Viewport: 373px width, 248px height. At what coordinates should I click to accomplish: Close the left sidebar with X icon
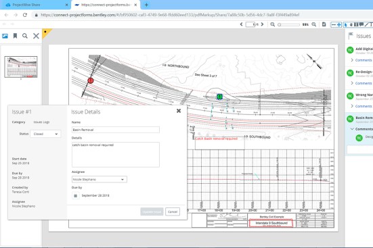(x=36, y=36)
